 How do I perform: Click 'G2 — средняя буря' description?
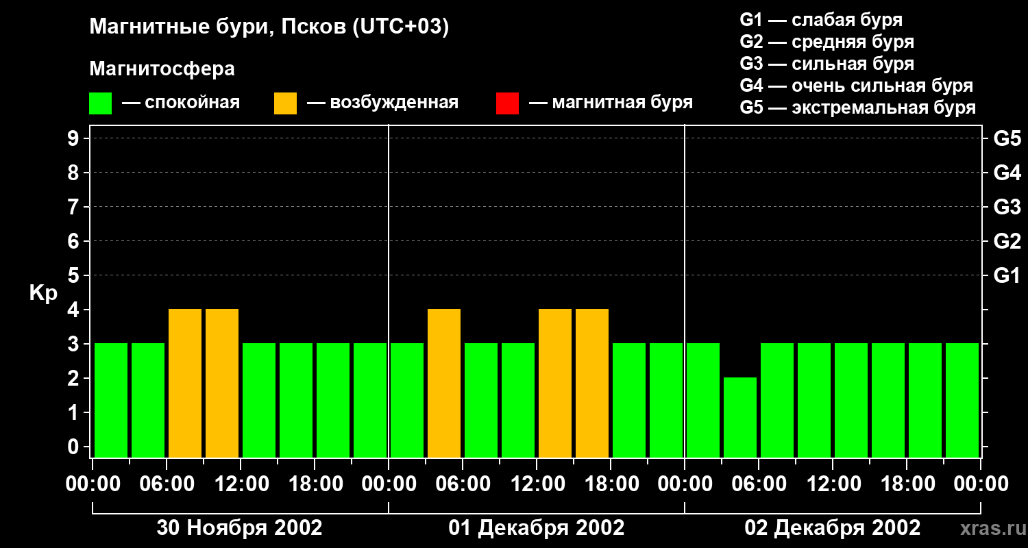pyautogui.click(x=827, y=42)
